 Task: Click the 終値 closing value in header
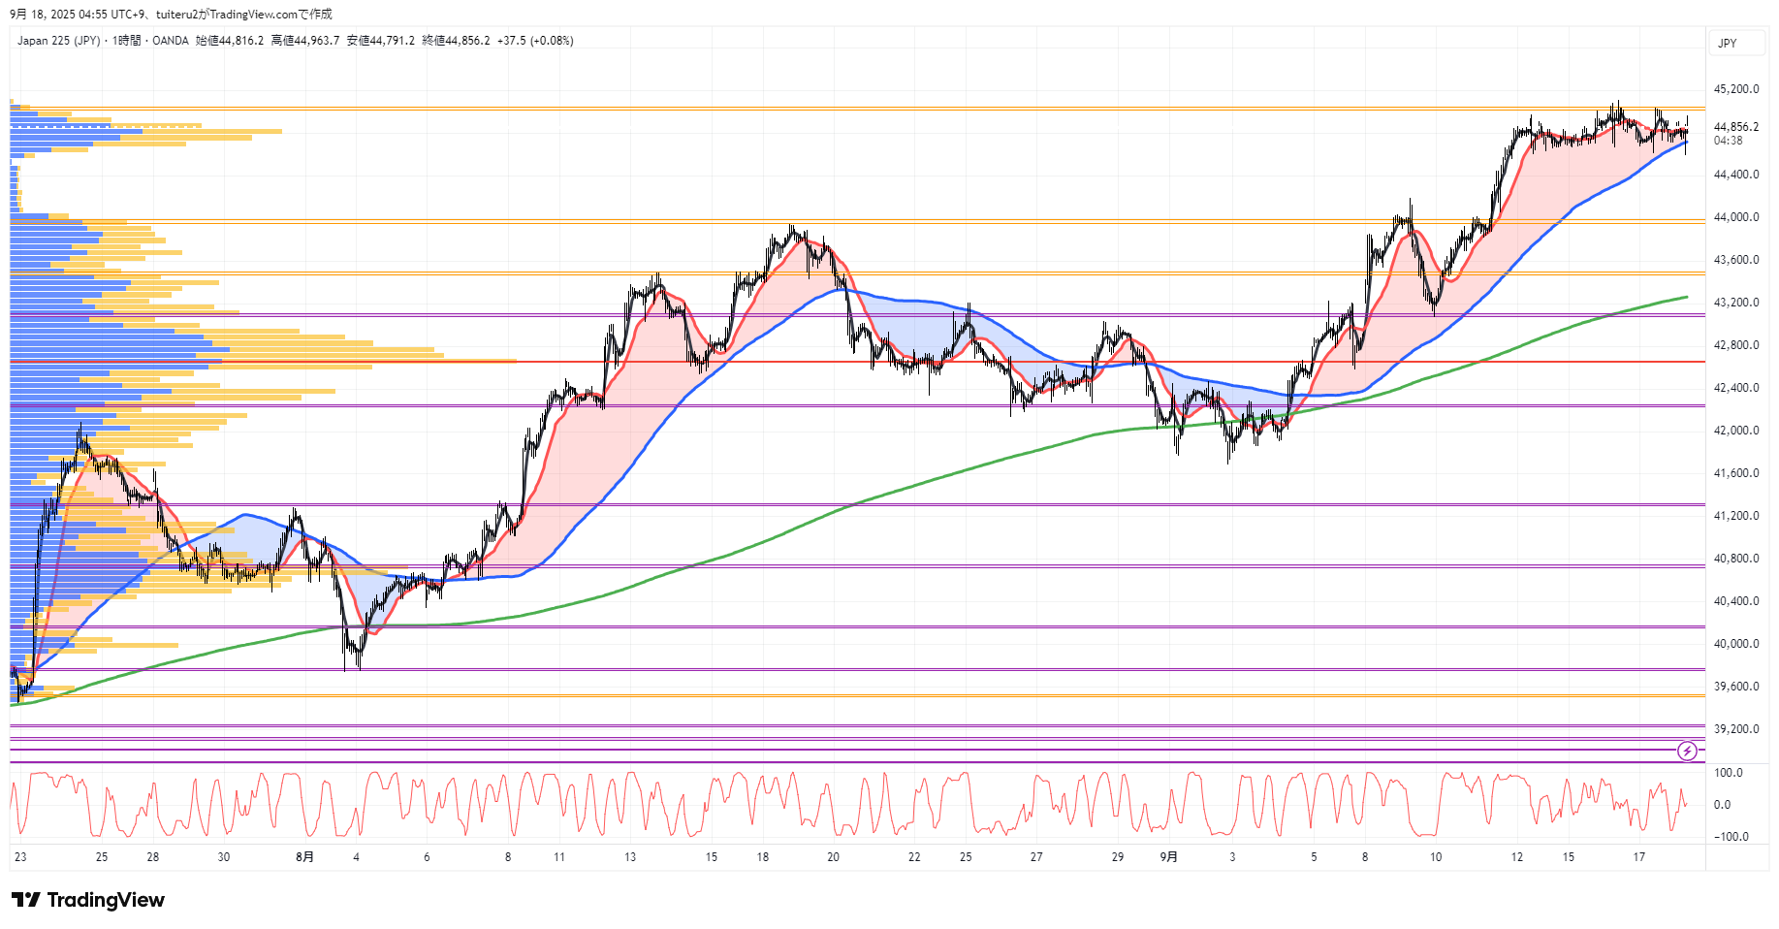pos(456,41)
